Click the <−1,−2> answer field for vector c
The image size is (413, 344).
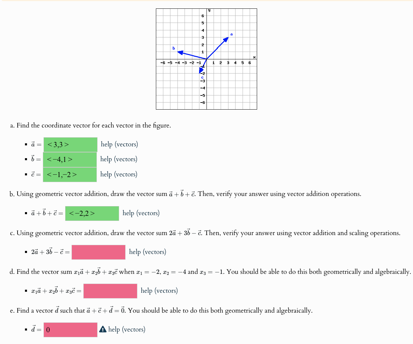[x=70, y=174]
